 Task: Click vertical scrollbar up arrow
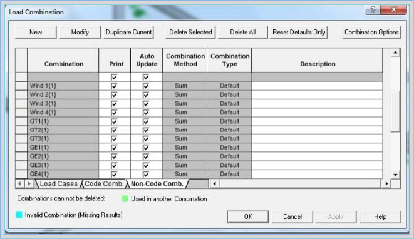pyautogui.click(x=395, y=53)
